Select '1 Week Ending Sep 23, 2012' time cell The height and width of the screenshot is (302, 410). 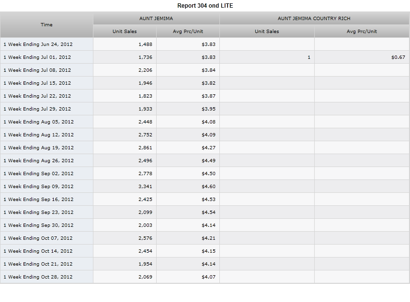(46, 213)
